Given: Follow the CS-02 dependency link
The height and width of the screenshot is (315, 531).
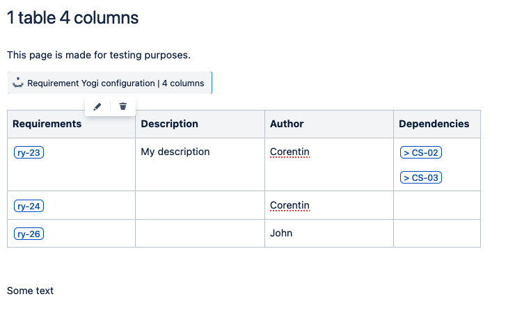Looking at the screenshot, I should coord(421,152).
